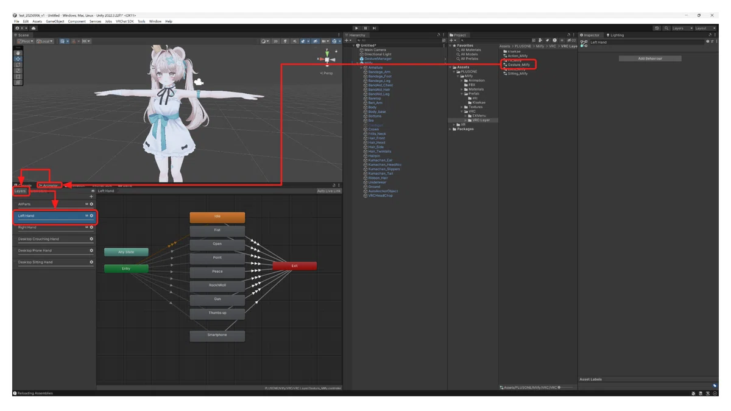The width and height of the screenshot is (731, 411).
Task: Select the Hand tool in Scene toolbar
Action: [18, 53]
